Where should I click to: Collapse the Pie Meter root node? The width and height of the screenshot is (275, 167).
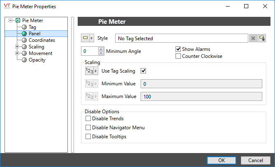(x=10, y=21)
